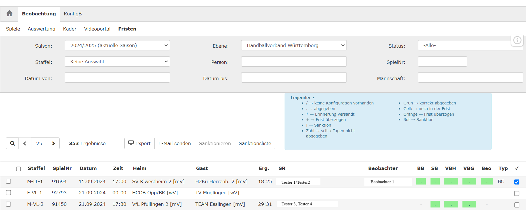
Task: Go to previous results page arrow
Action: click(25, 143)
